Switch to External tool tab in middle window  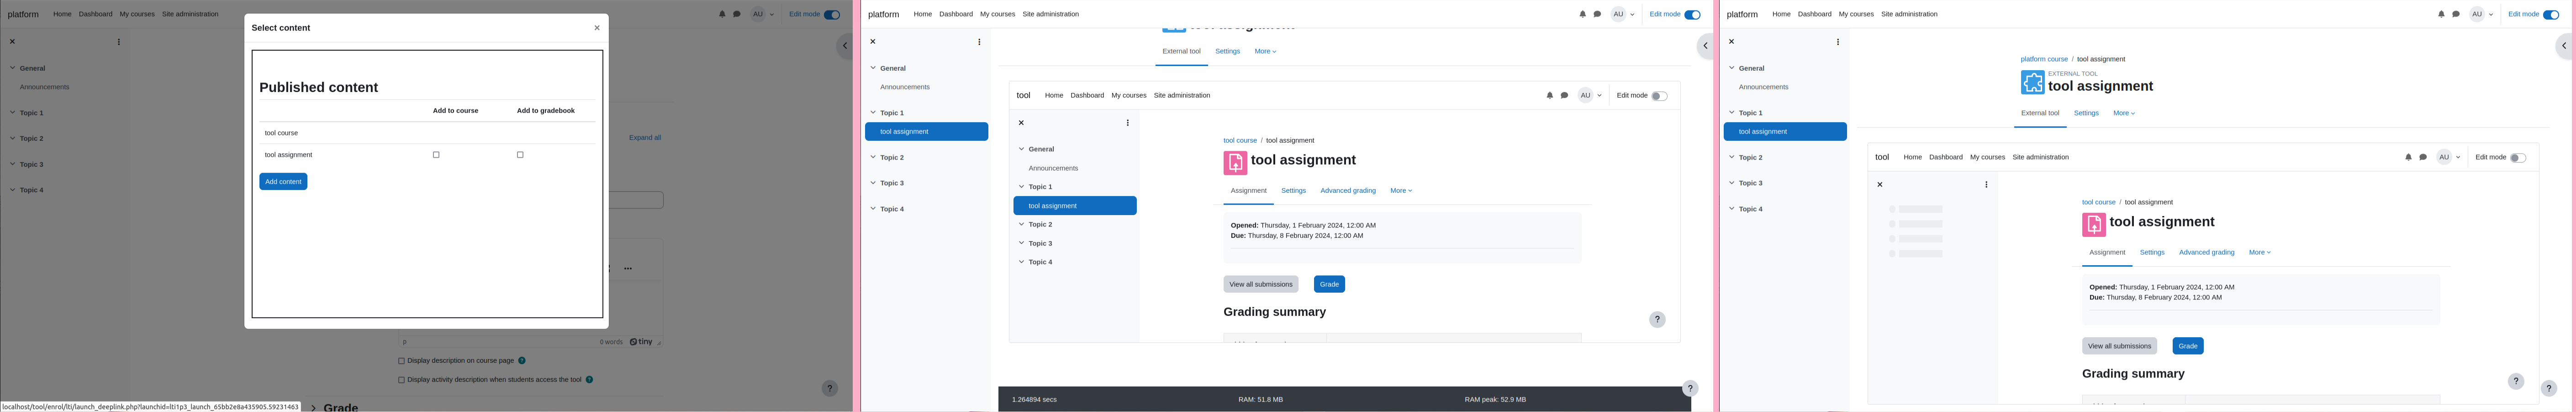[x=1181, y=51]
